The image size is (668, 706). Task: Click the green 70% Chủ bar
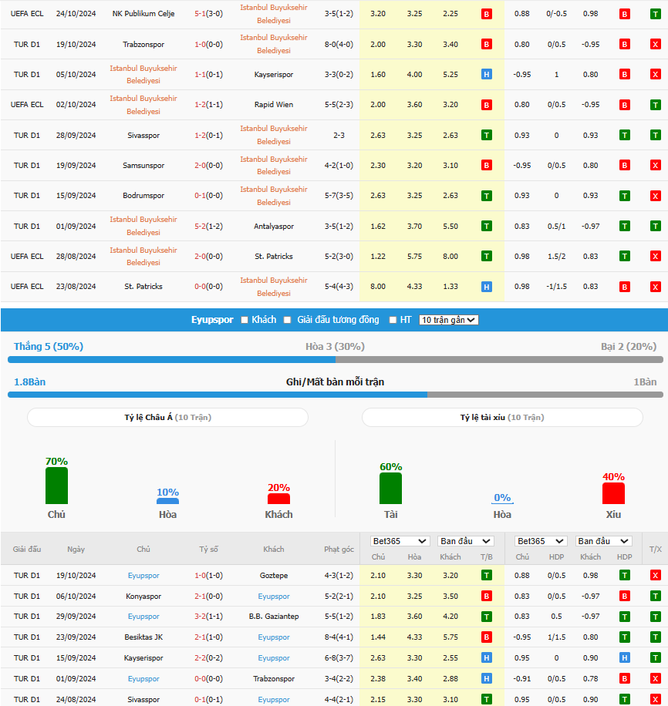pos(57,486)
